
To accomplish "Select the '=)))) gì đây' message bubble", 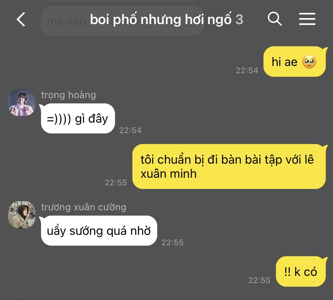I will point(78,119).
